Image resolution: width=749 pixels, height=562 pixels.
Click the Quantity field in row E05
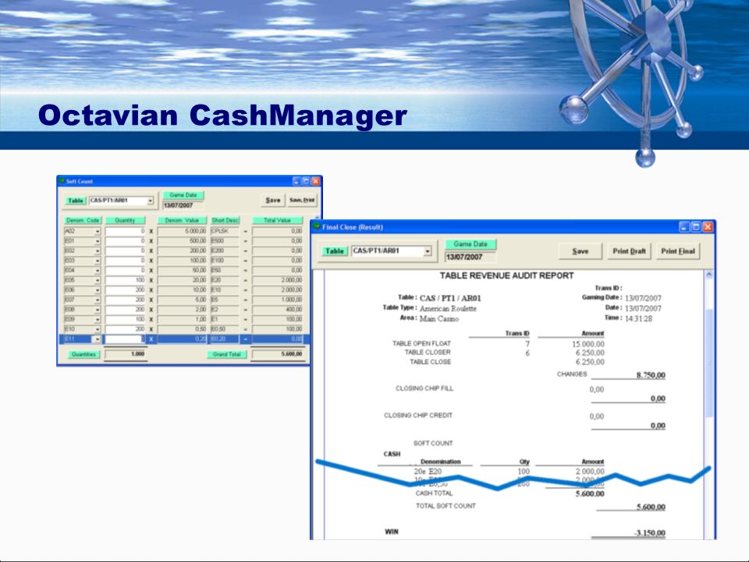pyautogui.click(x=125, y=280)
